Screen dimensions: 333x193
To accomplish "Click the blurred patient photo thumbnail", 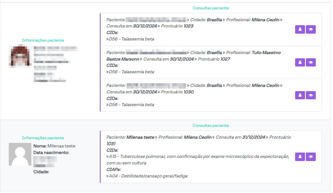I will (20, 56).
